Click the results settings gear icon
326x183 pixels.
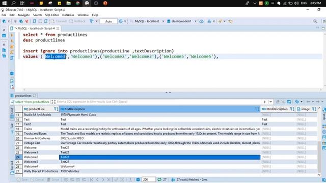coord(138,179)
